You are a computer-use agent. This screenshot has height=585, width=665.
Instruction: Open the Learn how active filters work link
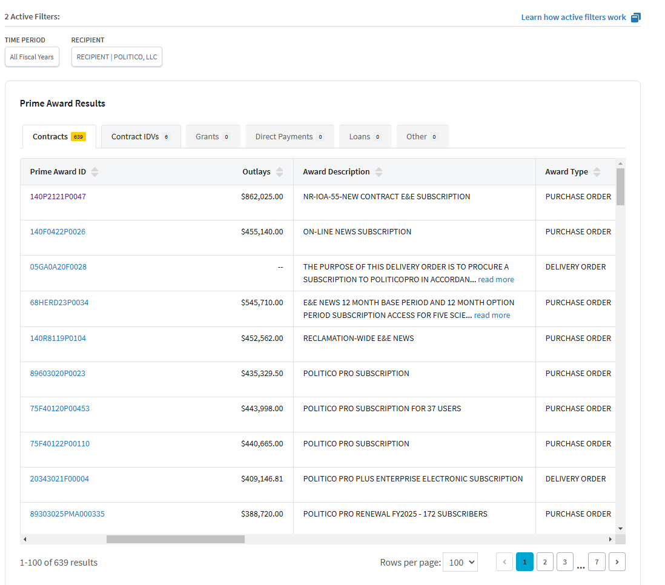pos(574,18)
